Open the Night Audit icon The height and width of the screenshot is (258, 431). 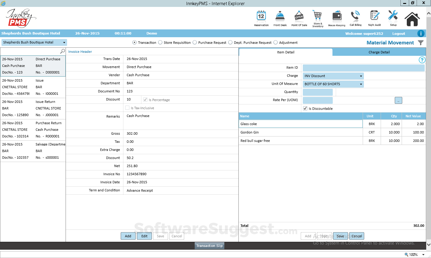pyautogui.click(x=375, y=16)
